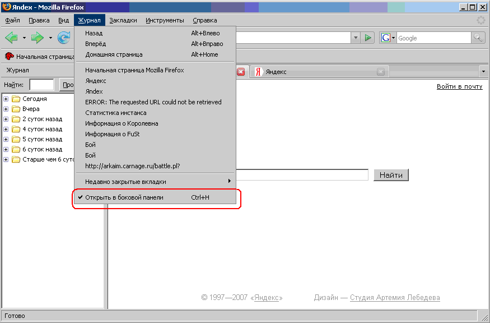Click the search magnifier icon
The image size is (490, 323).
[x=478, y=38]
